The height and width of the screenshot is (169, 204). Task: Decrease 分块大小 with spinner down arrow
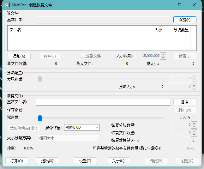click(x=194, y=88)
